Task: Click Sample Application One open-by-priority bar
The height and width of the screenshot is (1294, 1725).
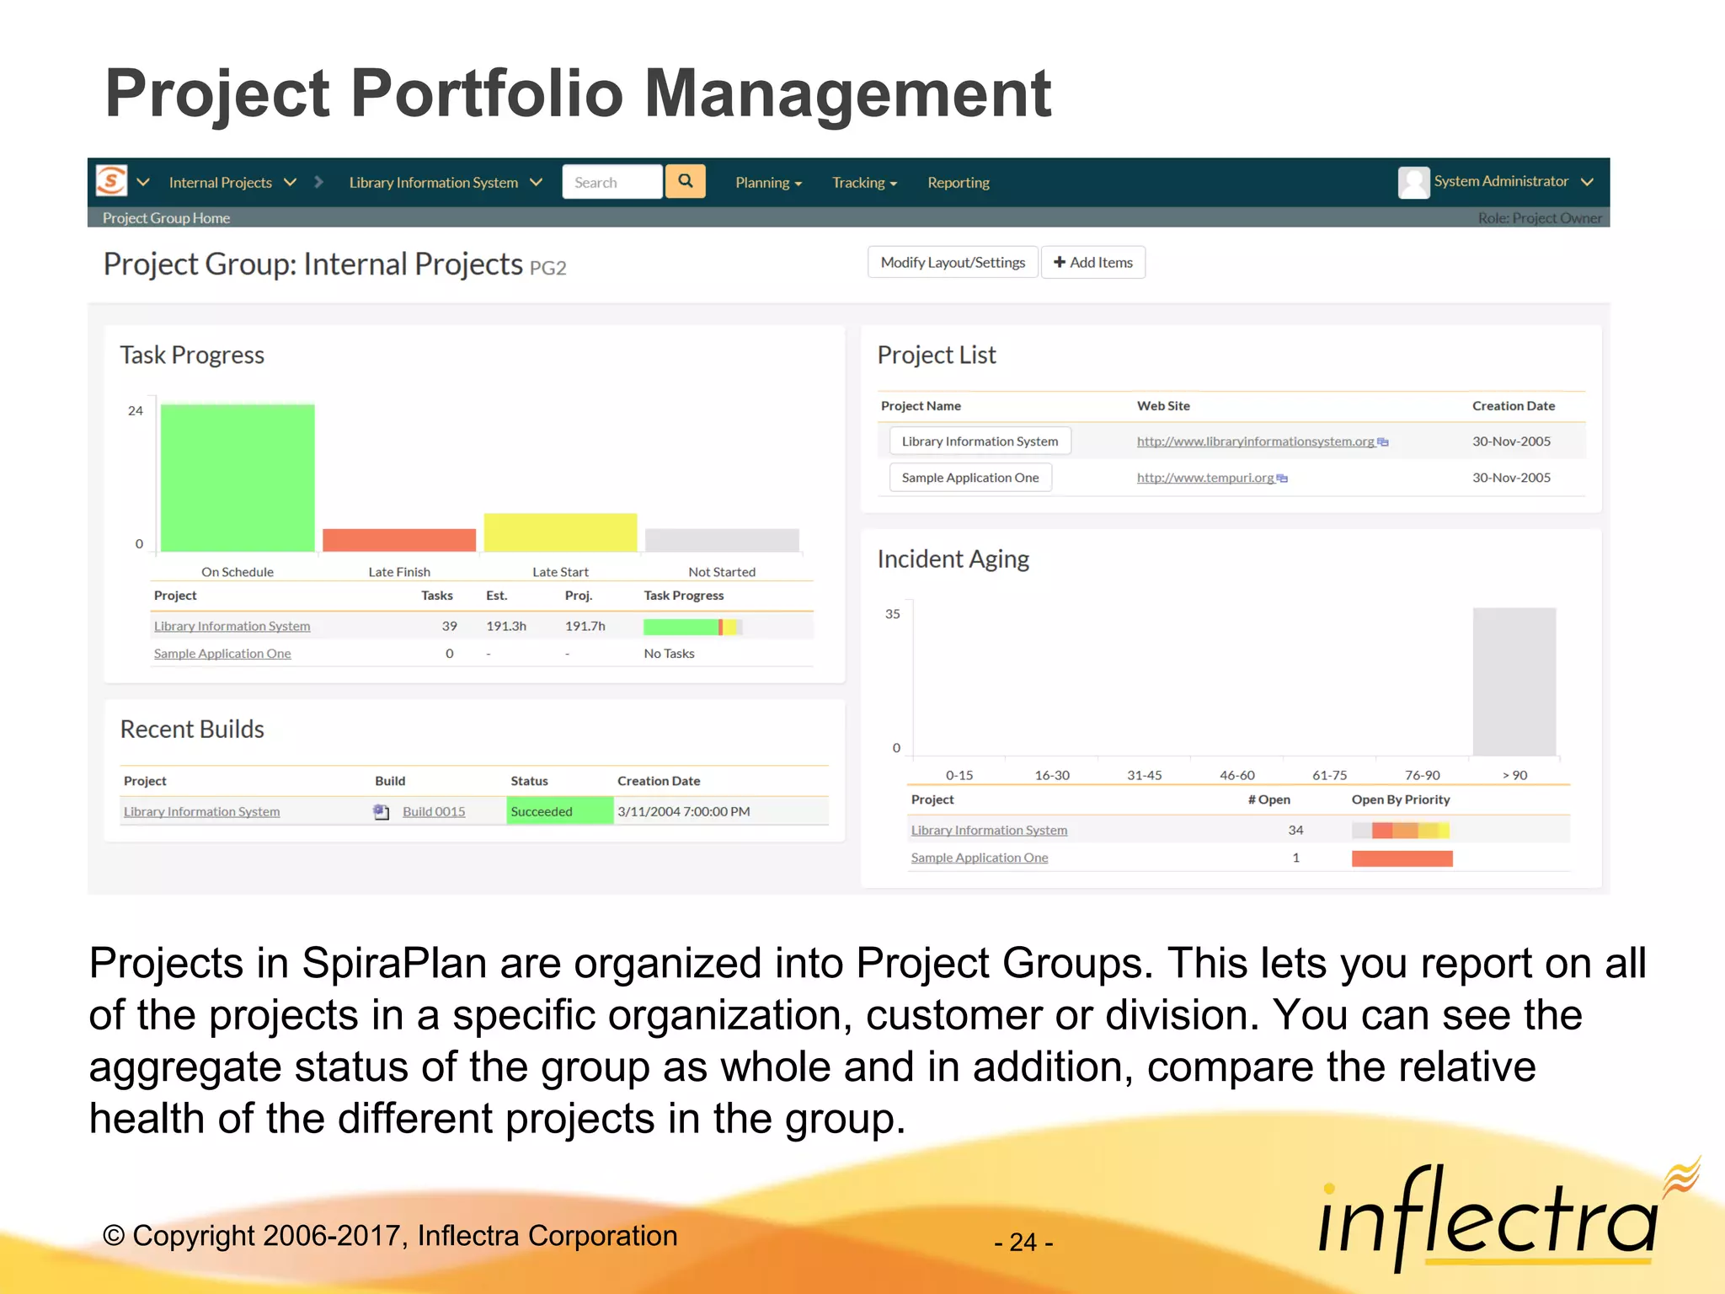Action: (1402, 858)
